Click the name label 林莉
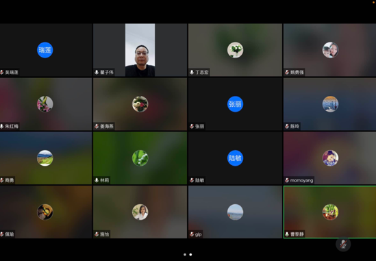 pos(105,180)
